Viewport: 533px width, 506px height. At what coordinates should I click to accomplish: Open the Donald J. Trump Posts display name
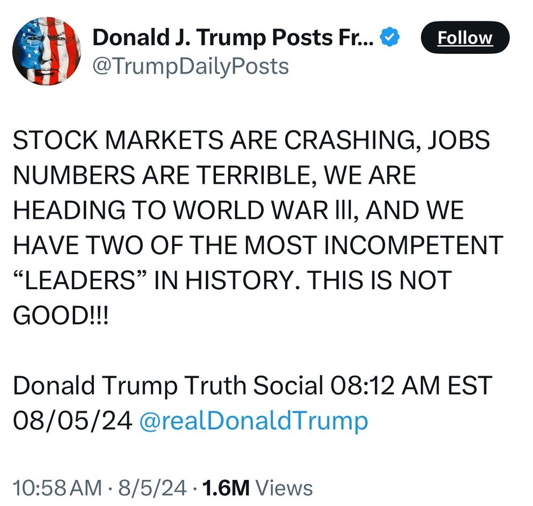[233, 37]
